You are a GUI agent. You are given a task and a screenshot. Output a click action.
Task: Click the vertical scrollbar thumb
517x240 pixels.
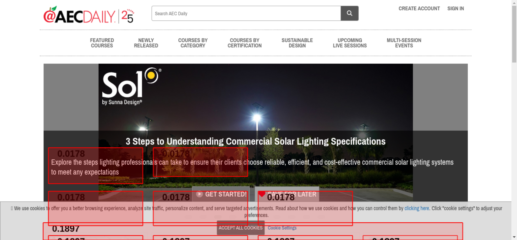(x=514, y=34)
